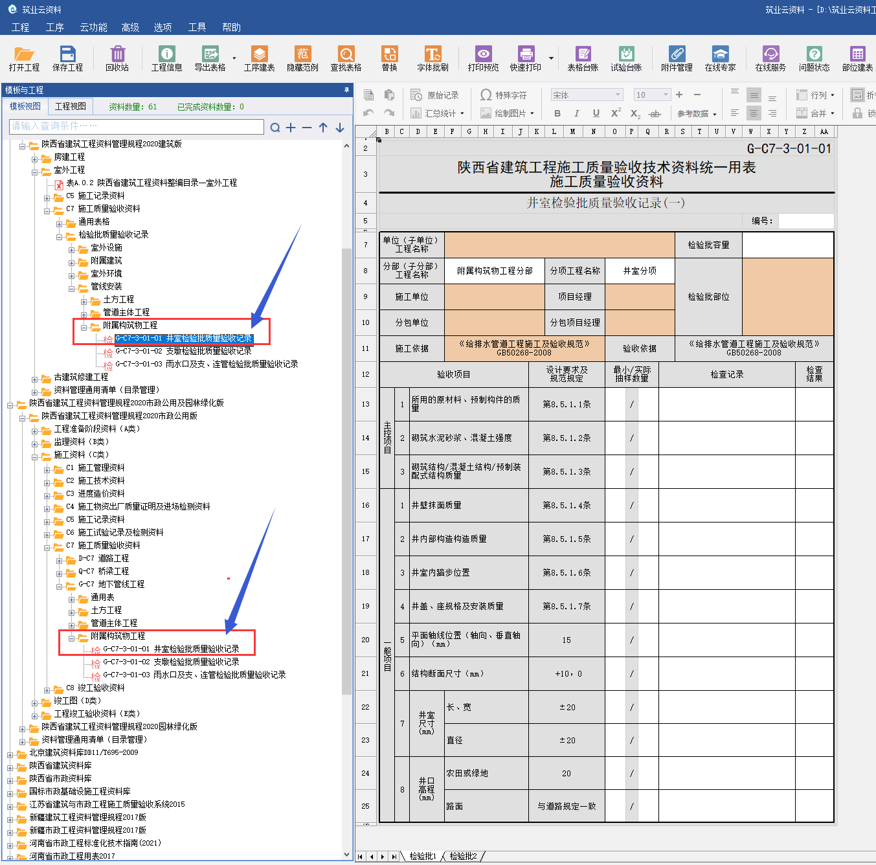Open a project with 打开工程
876x865 pixels.
coord(24,58)
